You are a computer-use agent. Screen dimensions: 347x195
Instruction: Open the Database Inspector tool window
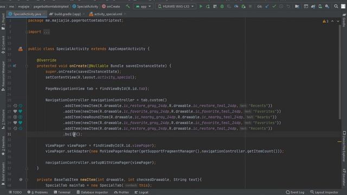click(x=92, y=192)
